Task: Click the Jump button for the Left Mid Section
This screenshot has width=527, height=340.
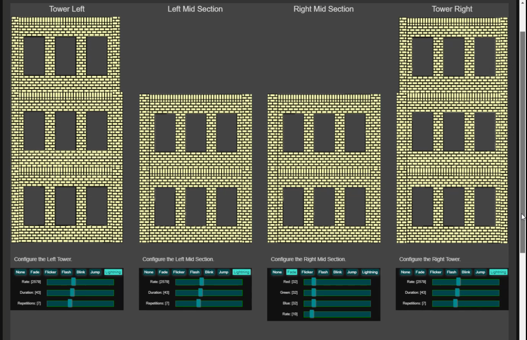Action: click(x=223, y=272)
